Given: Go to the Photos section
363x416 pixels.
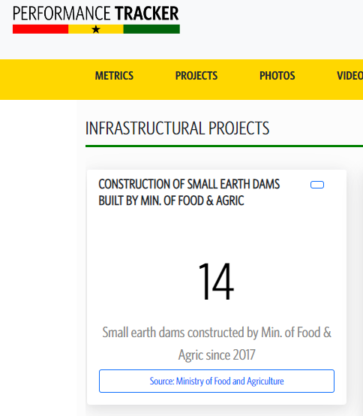Looking at the screenshot, I should 277,76.
